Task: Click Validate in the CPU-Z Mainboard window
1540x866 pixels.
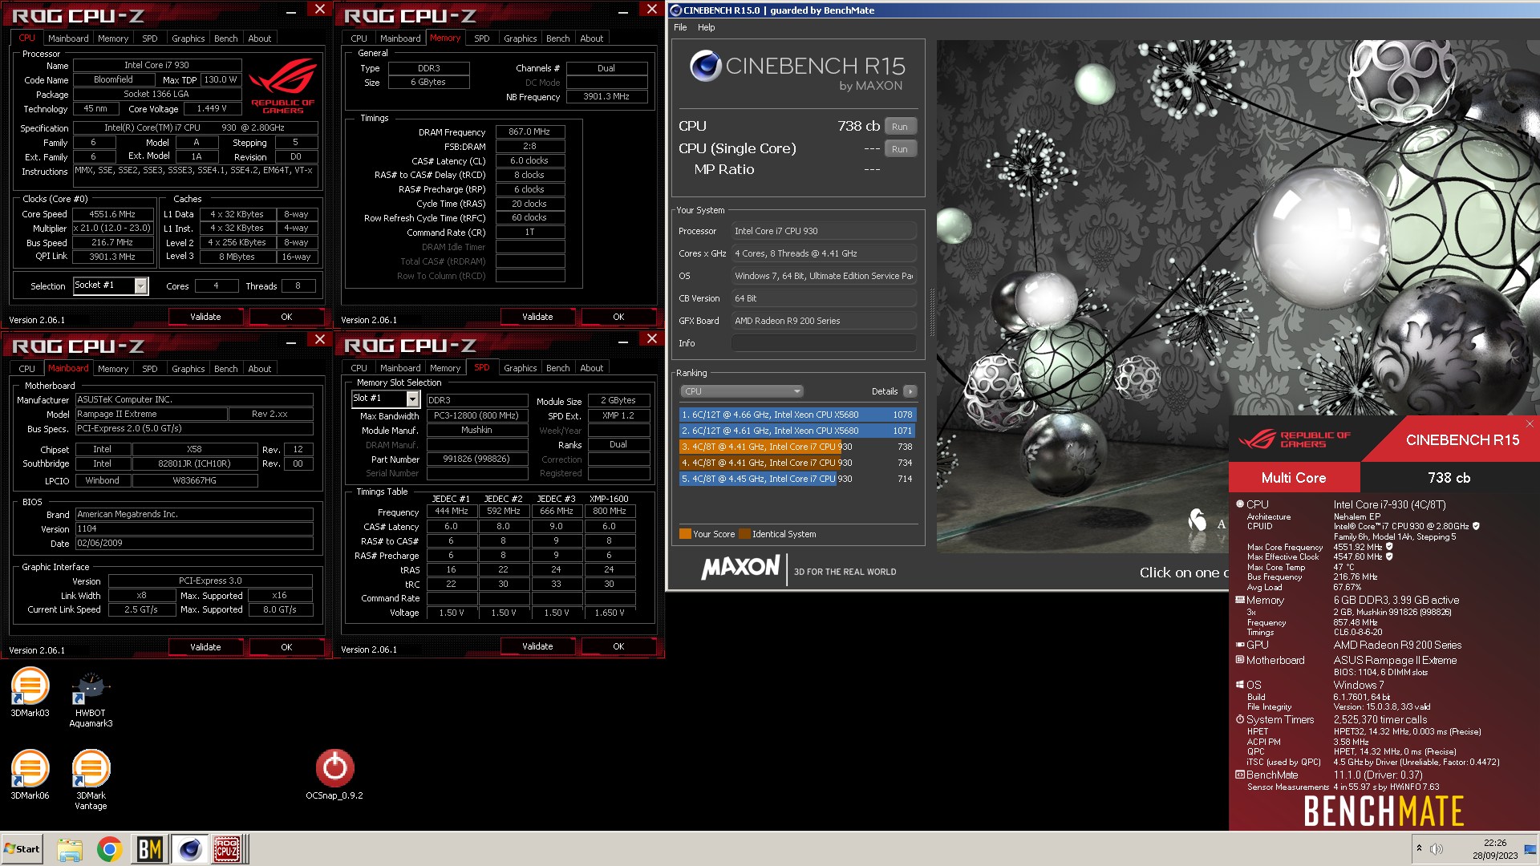Action: [205, 647]
